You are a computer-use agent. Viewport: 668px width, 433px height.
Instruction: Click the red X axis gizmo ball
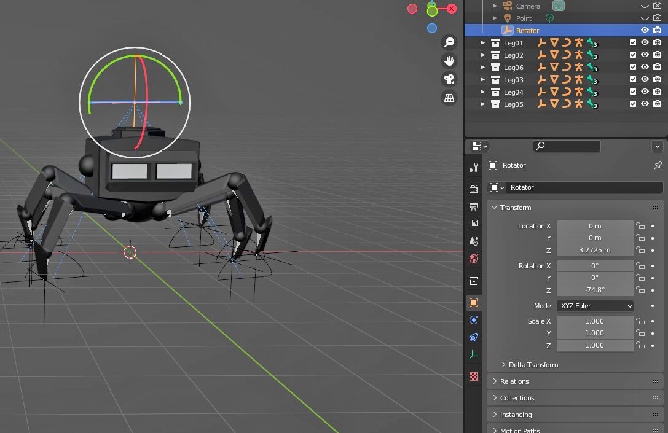tap(452, 9)
